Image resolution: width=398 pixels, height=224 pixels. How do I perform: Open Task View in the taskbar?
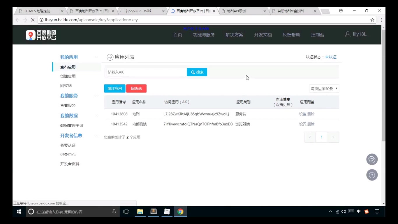click(x=126, y=211)
